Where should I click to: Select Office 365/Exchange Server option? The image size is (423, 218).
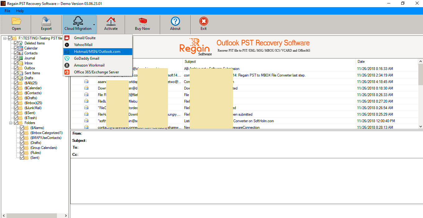98,72
